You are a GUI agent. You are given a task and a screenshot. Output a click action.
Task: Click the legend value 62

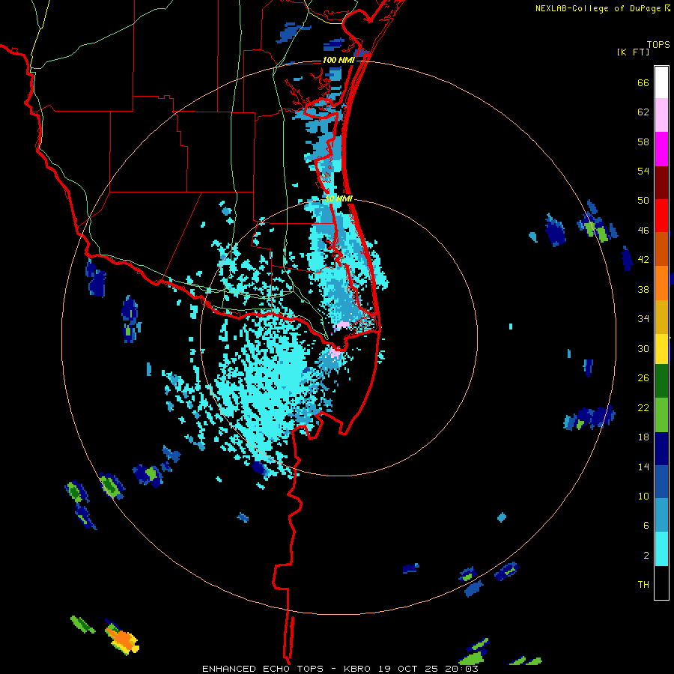tap(643, 112)
